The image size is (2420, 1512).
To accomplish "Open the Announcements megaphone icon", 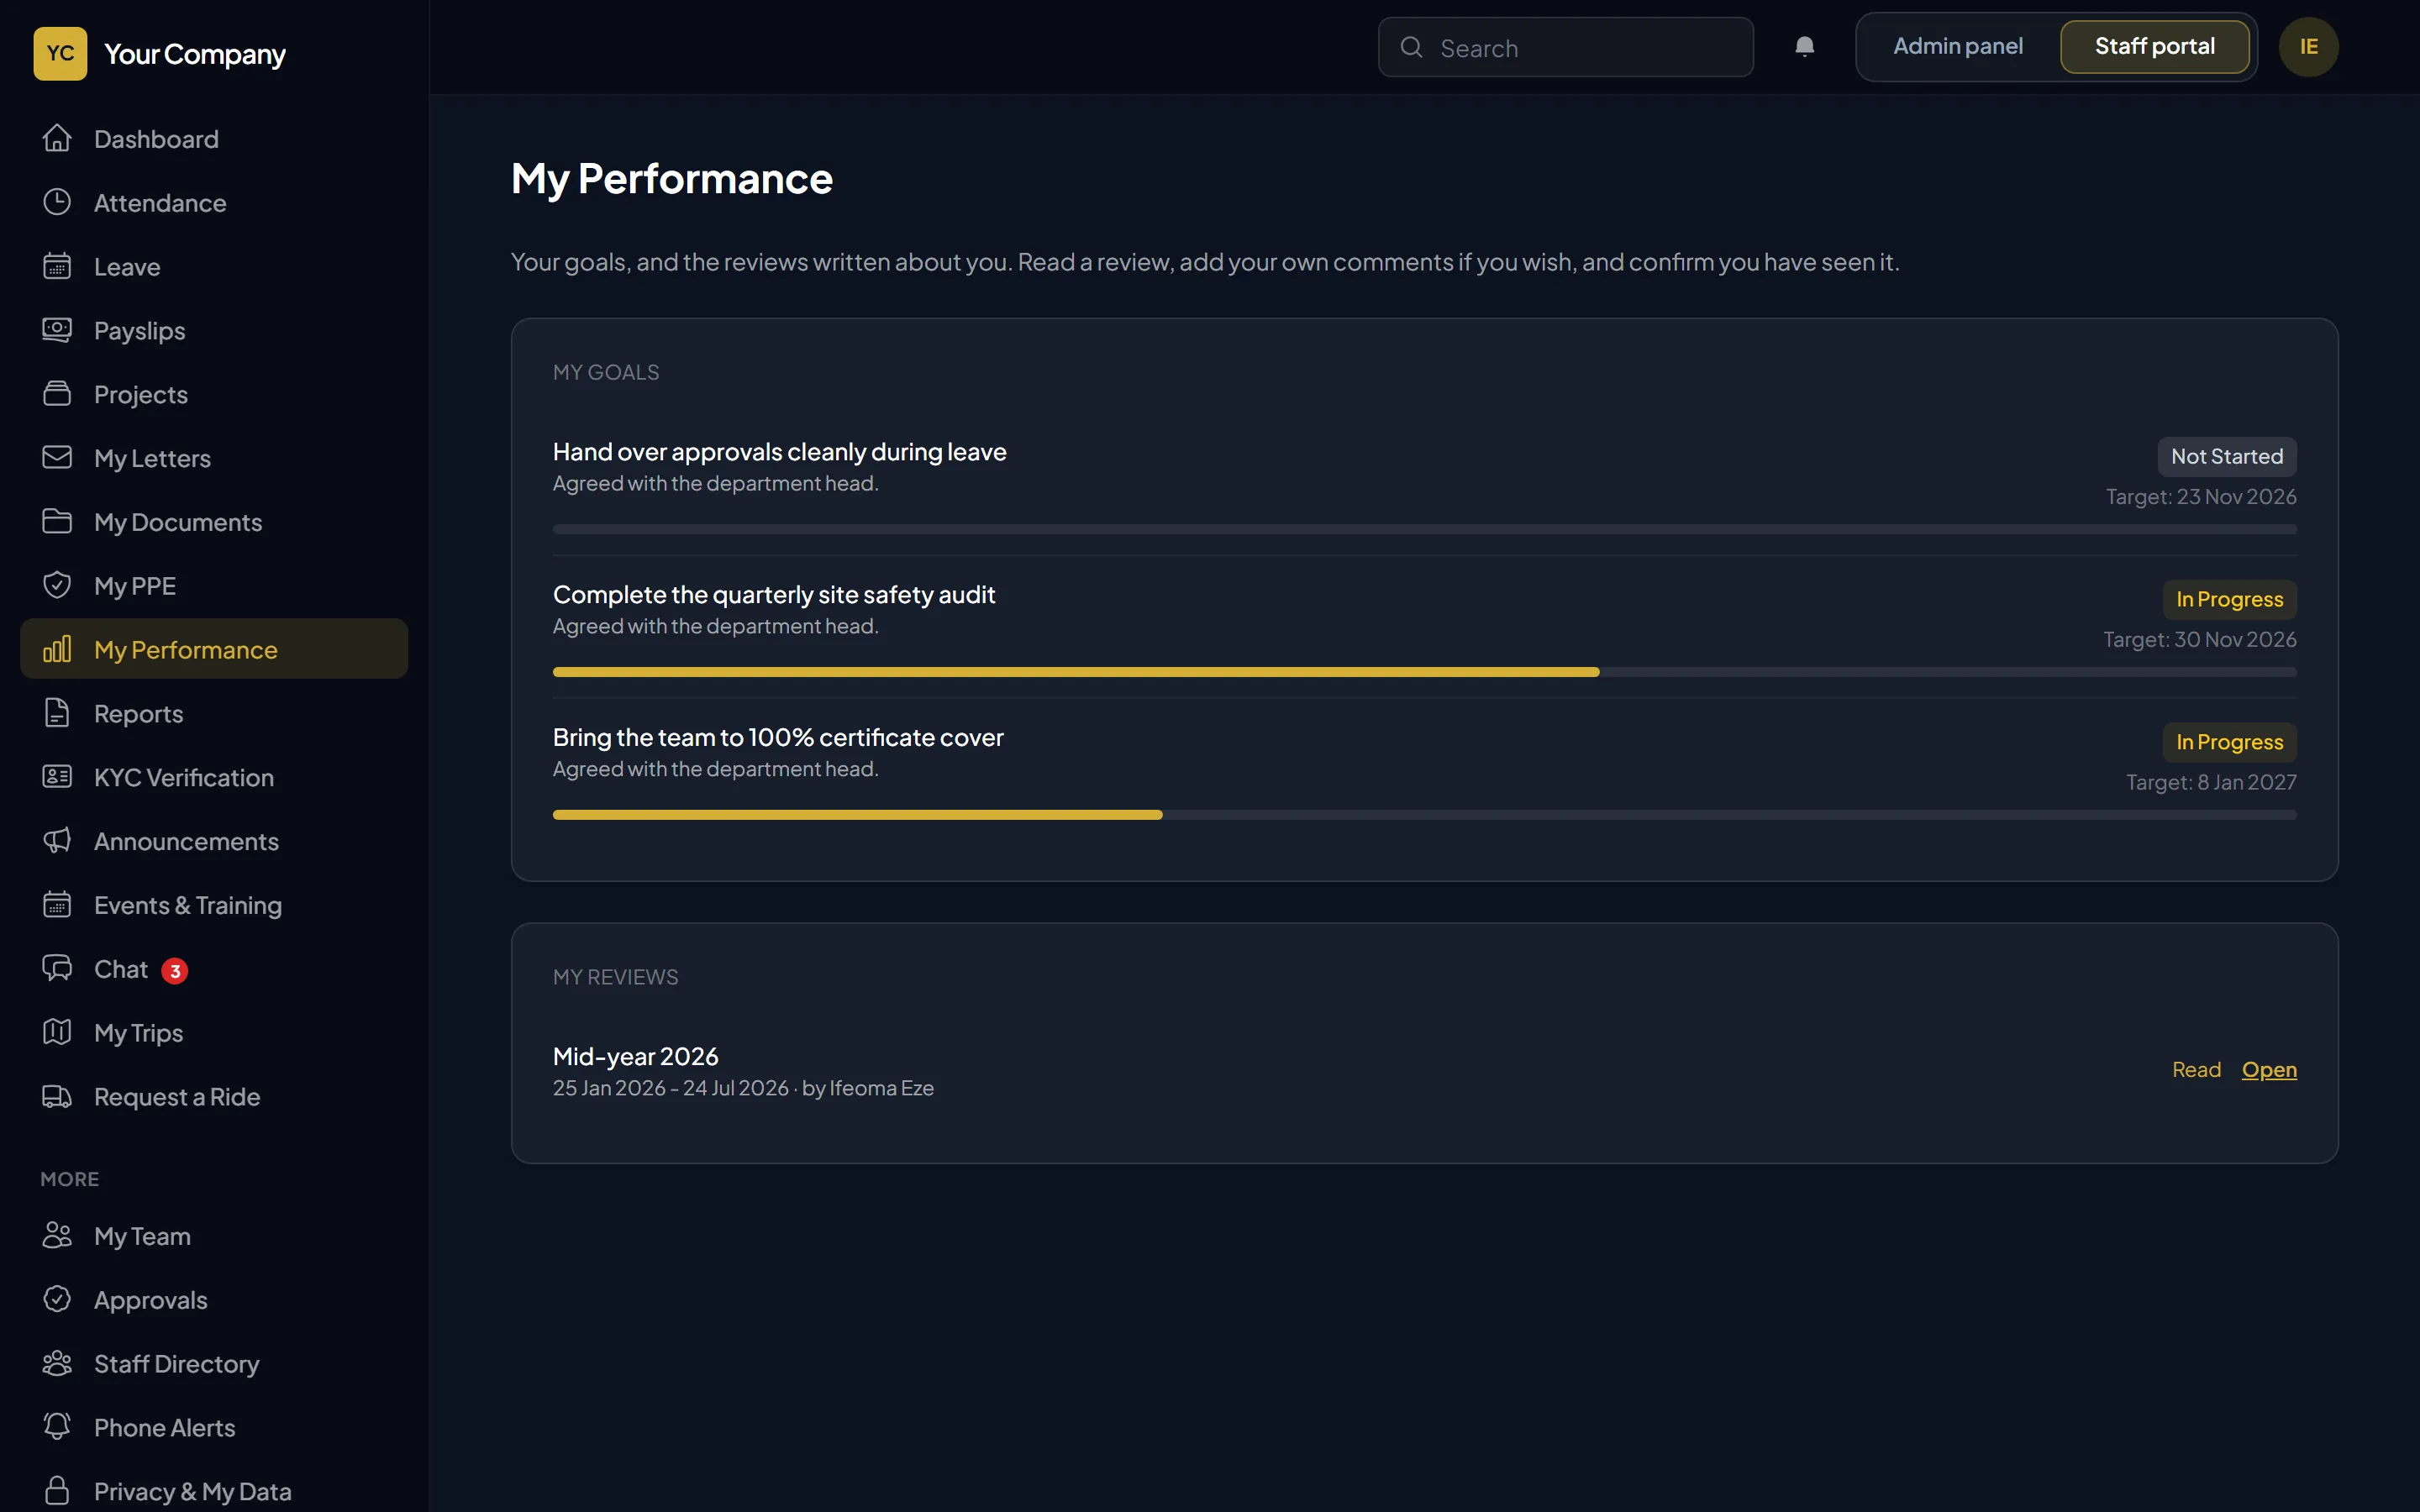I will [57, 841].
